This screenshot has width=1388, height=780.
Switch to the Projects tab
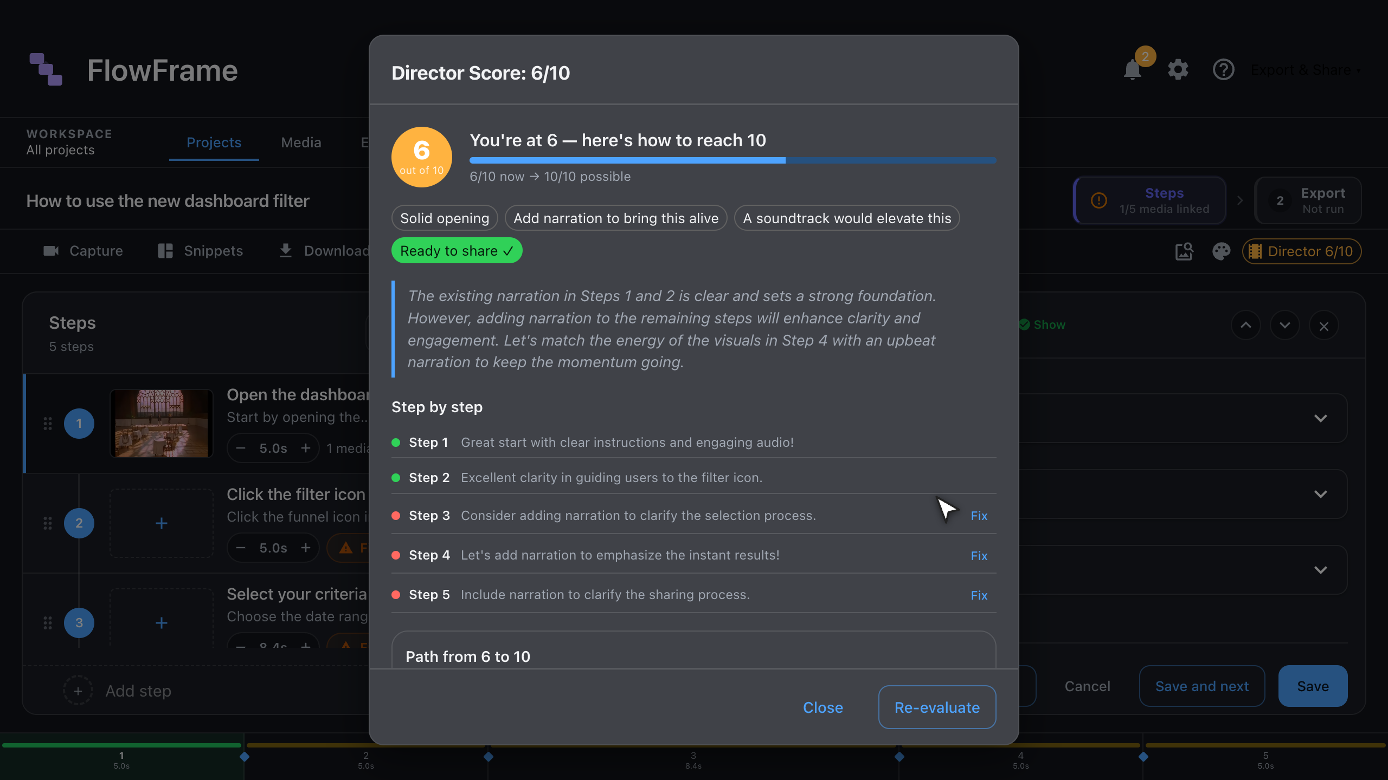[214, 142]
